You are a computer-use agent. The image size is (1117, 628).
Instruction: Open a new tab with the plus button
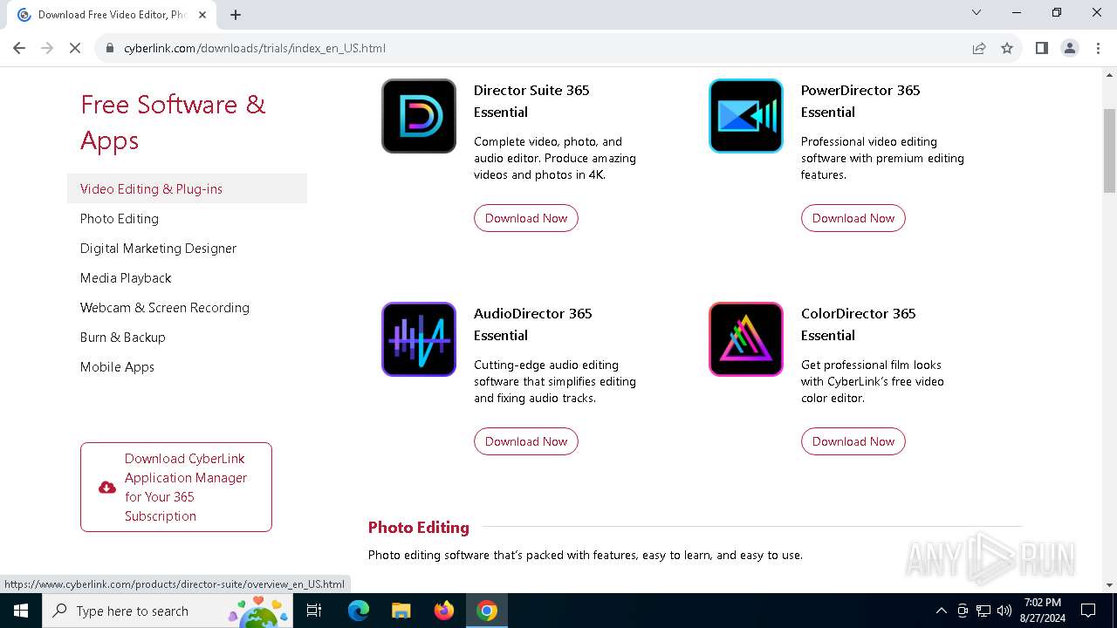(236, 14)
